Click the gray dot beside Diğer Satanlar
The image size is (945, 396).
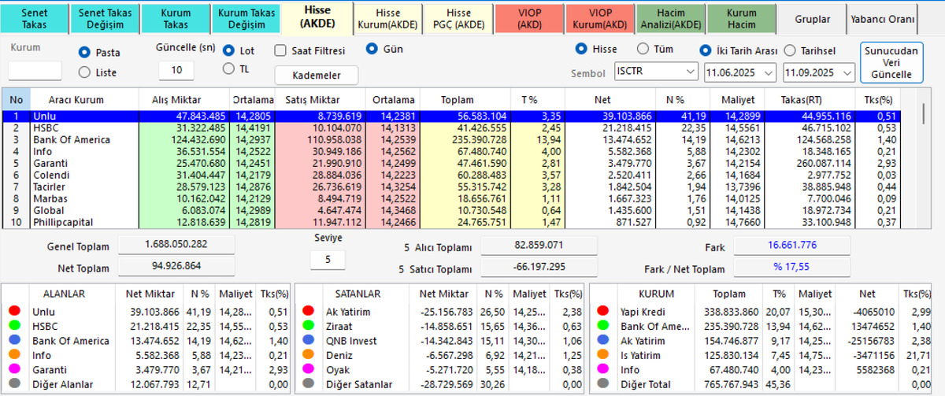click(307, 384)
